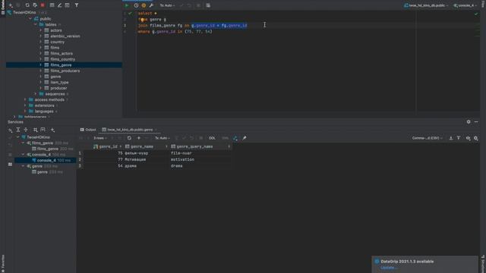Open Services panel settings gear
The image size is (486, 273).
[469, 122]
